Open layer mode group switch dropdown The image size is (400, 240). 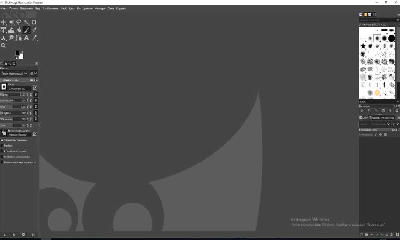396,124
